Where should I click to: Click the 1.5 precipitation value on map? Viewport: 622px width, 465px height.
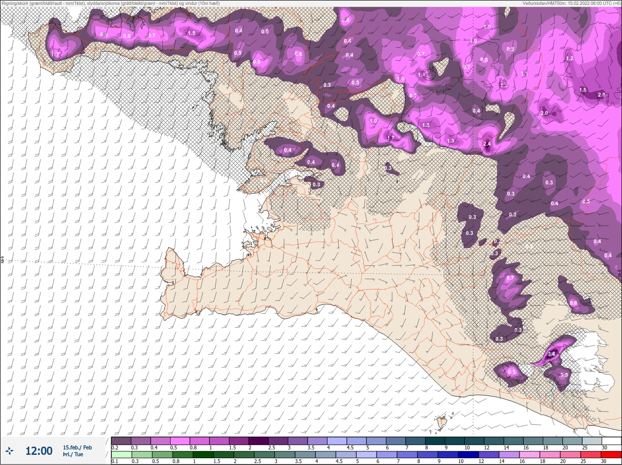pos(191,33)
